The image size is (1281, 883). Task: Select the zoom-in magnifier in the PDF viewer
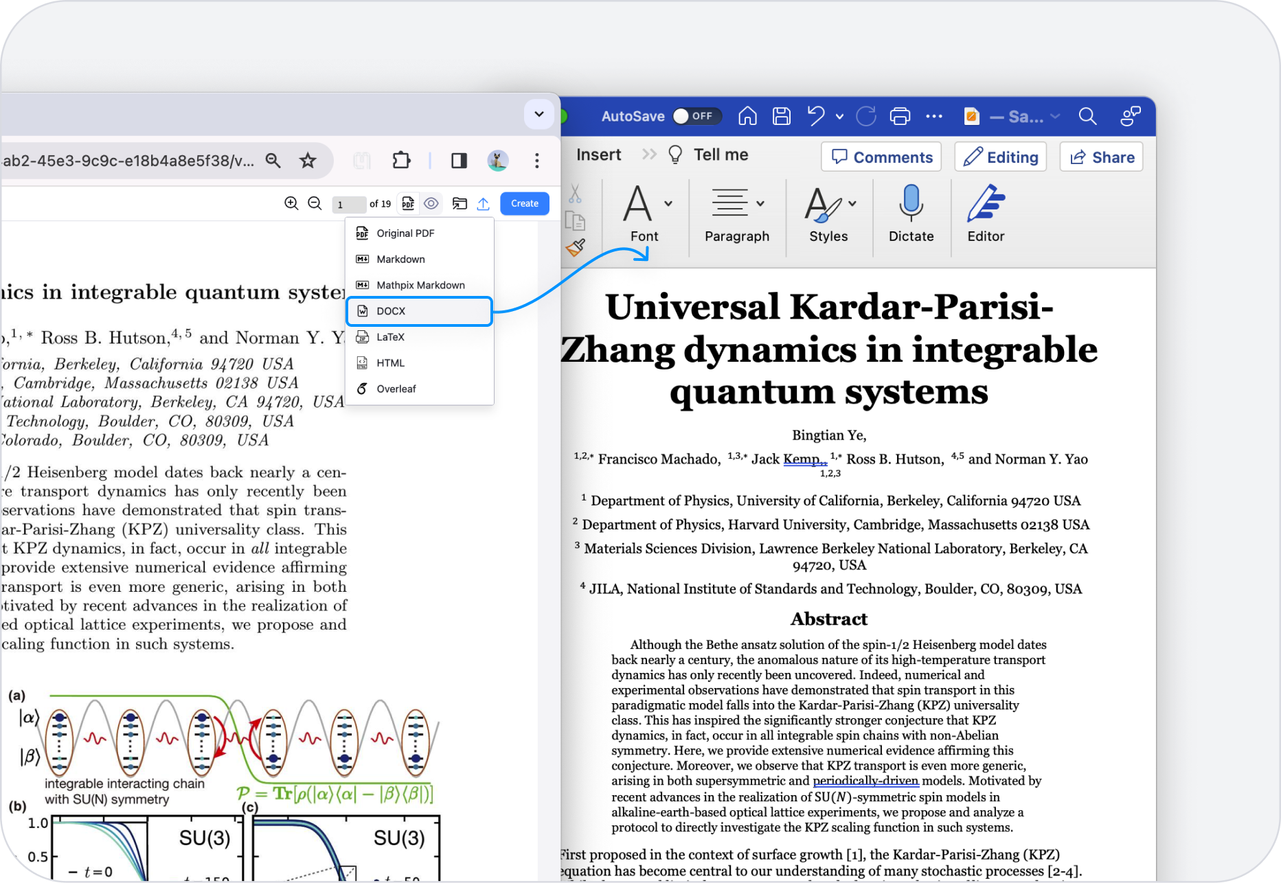292,203
